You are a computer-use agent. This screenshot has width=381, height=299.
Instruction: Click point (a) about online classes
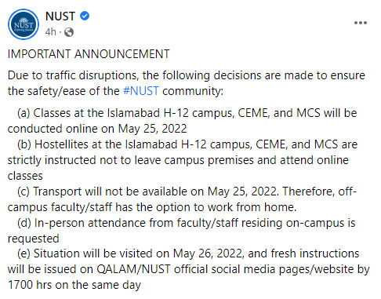[182, 121]
